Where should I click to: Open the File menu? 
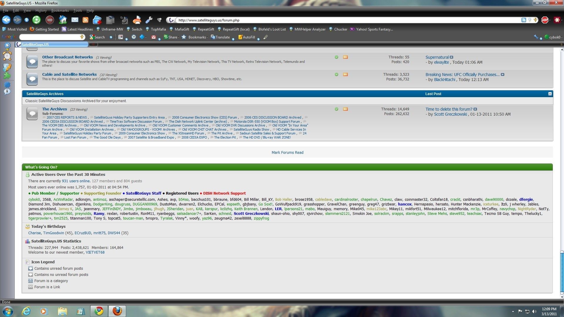point(6,10)
